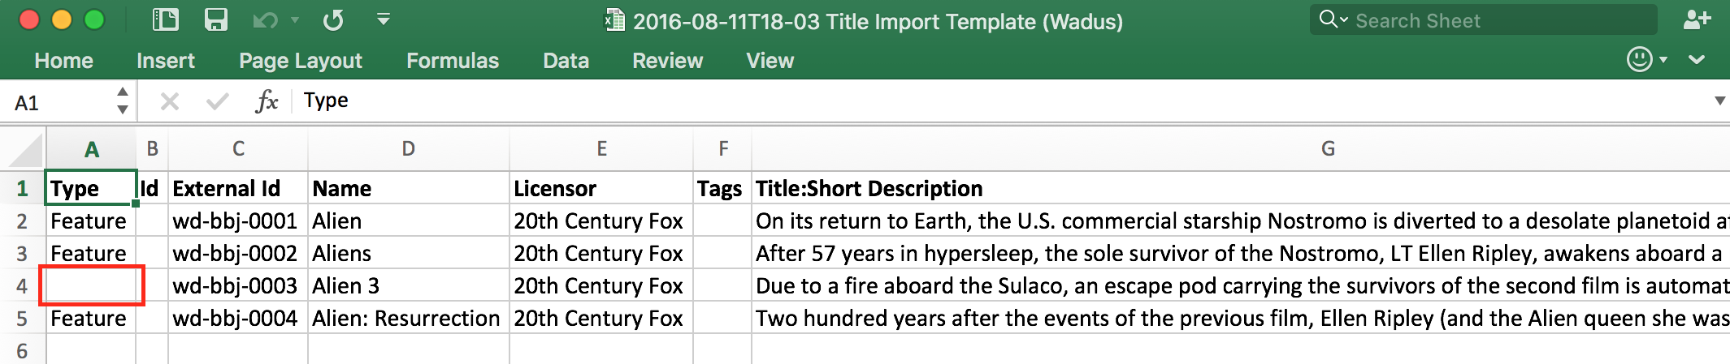Select the empty Type cell in row 4
The width and height of the screenshot is (1730, 364).
(x=91, y=285)
